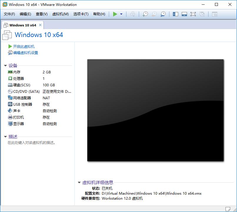
Task: Collapse the 设备 section triangle
Action: coord(5,65)
